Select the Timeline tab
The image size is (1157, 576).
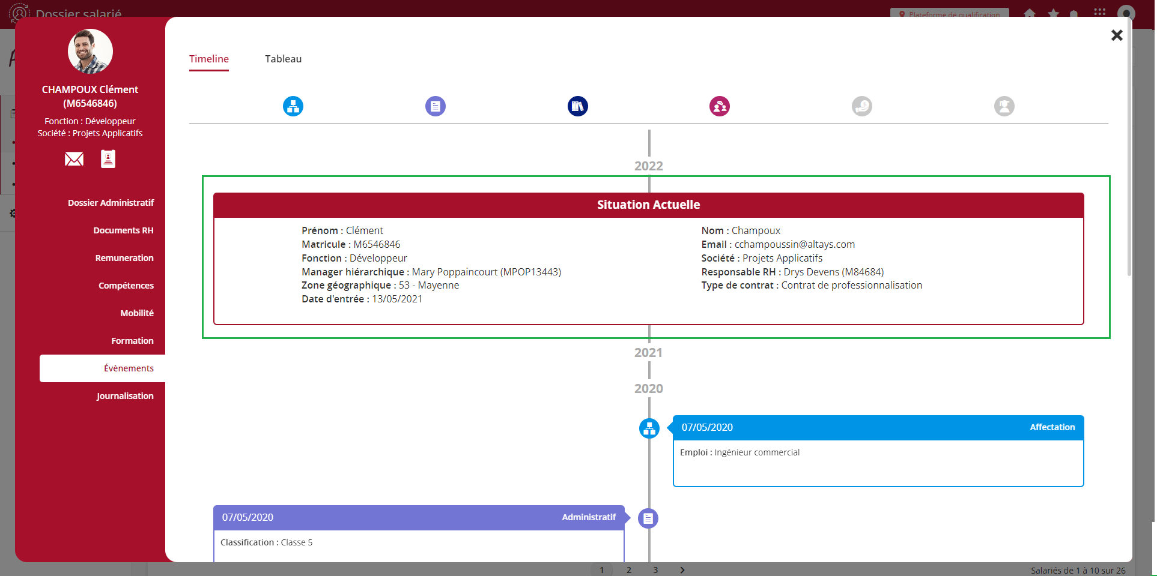pos(209,59)
